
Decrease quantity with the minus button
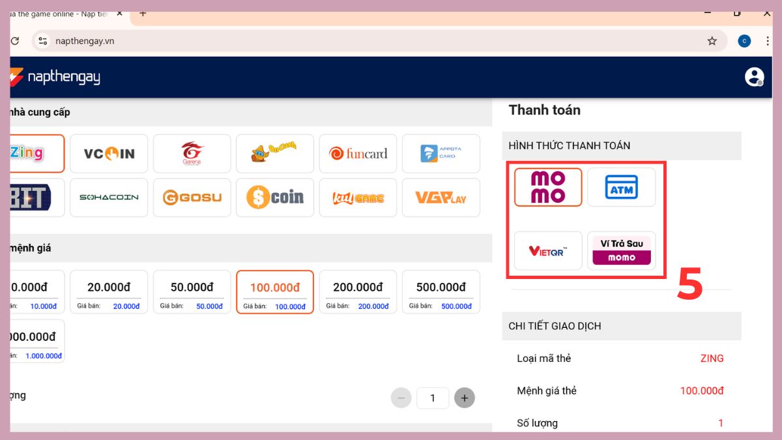tap(401, 398)
